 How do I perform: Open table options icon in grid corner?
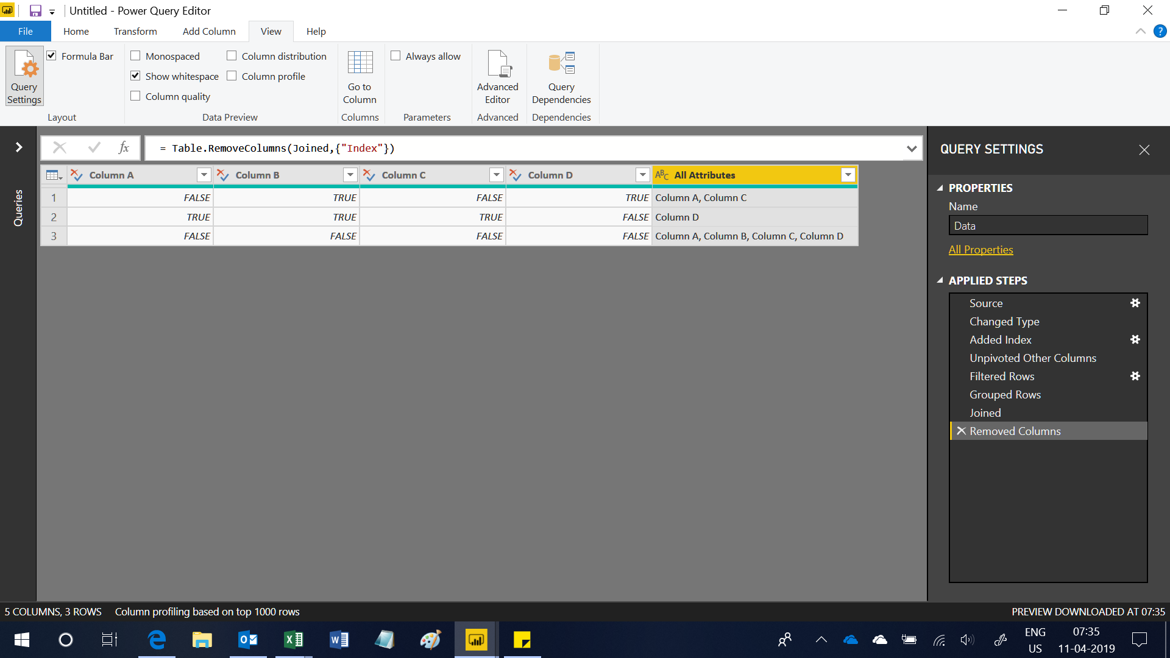click(54, 175)
